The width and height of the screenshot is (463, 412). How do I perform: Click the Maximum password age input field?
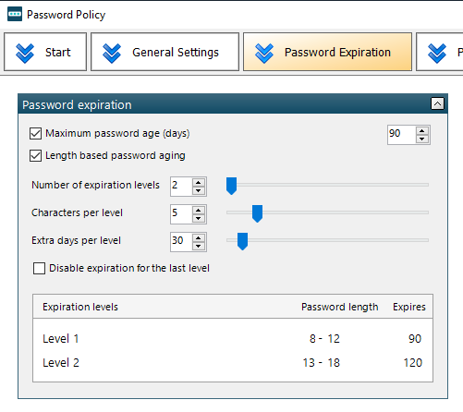401,135
